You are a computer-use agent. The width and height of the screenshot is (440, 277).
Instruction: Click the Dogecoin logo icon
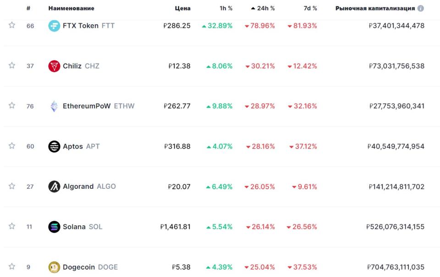tap(54, 267)
